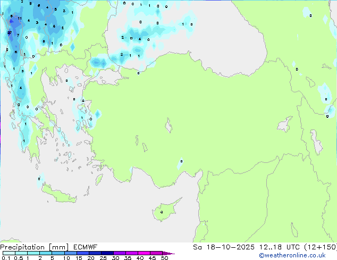This screenshot has height=260, width=337.
Task: Select the 2–5 mm legend swatch
Action: tap(46, 253)
